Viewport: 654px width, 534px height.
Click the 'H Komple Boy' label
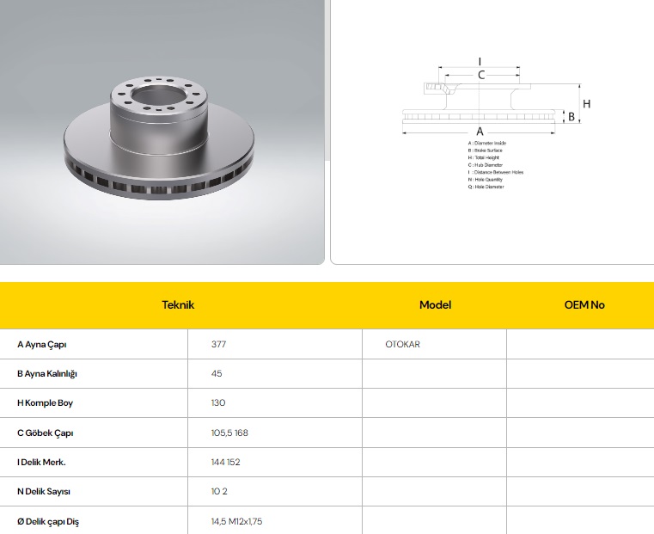tap(45, 403)
